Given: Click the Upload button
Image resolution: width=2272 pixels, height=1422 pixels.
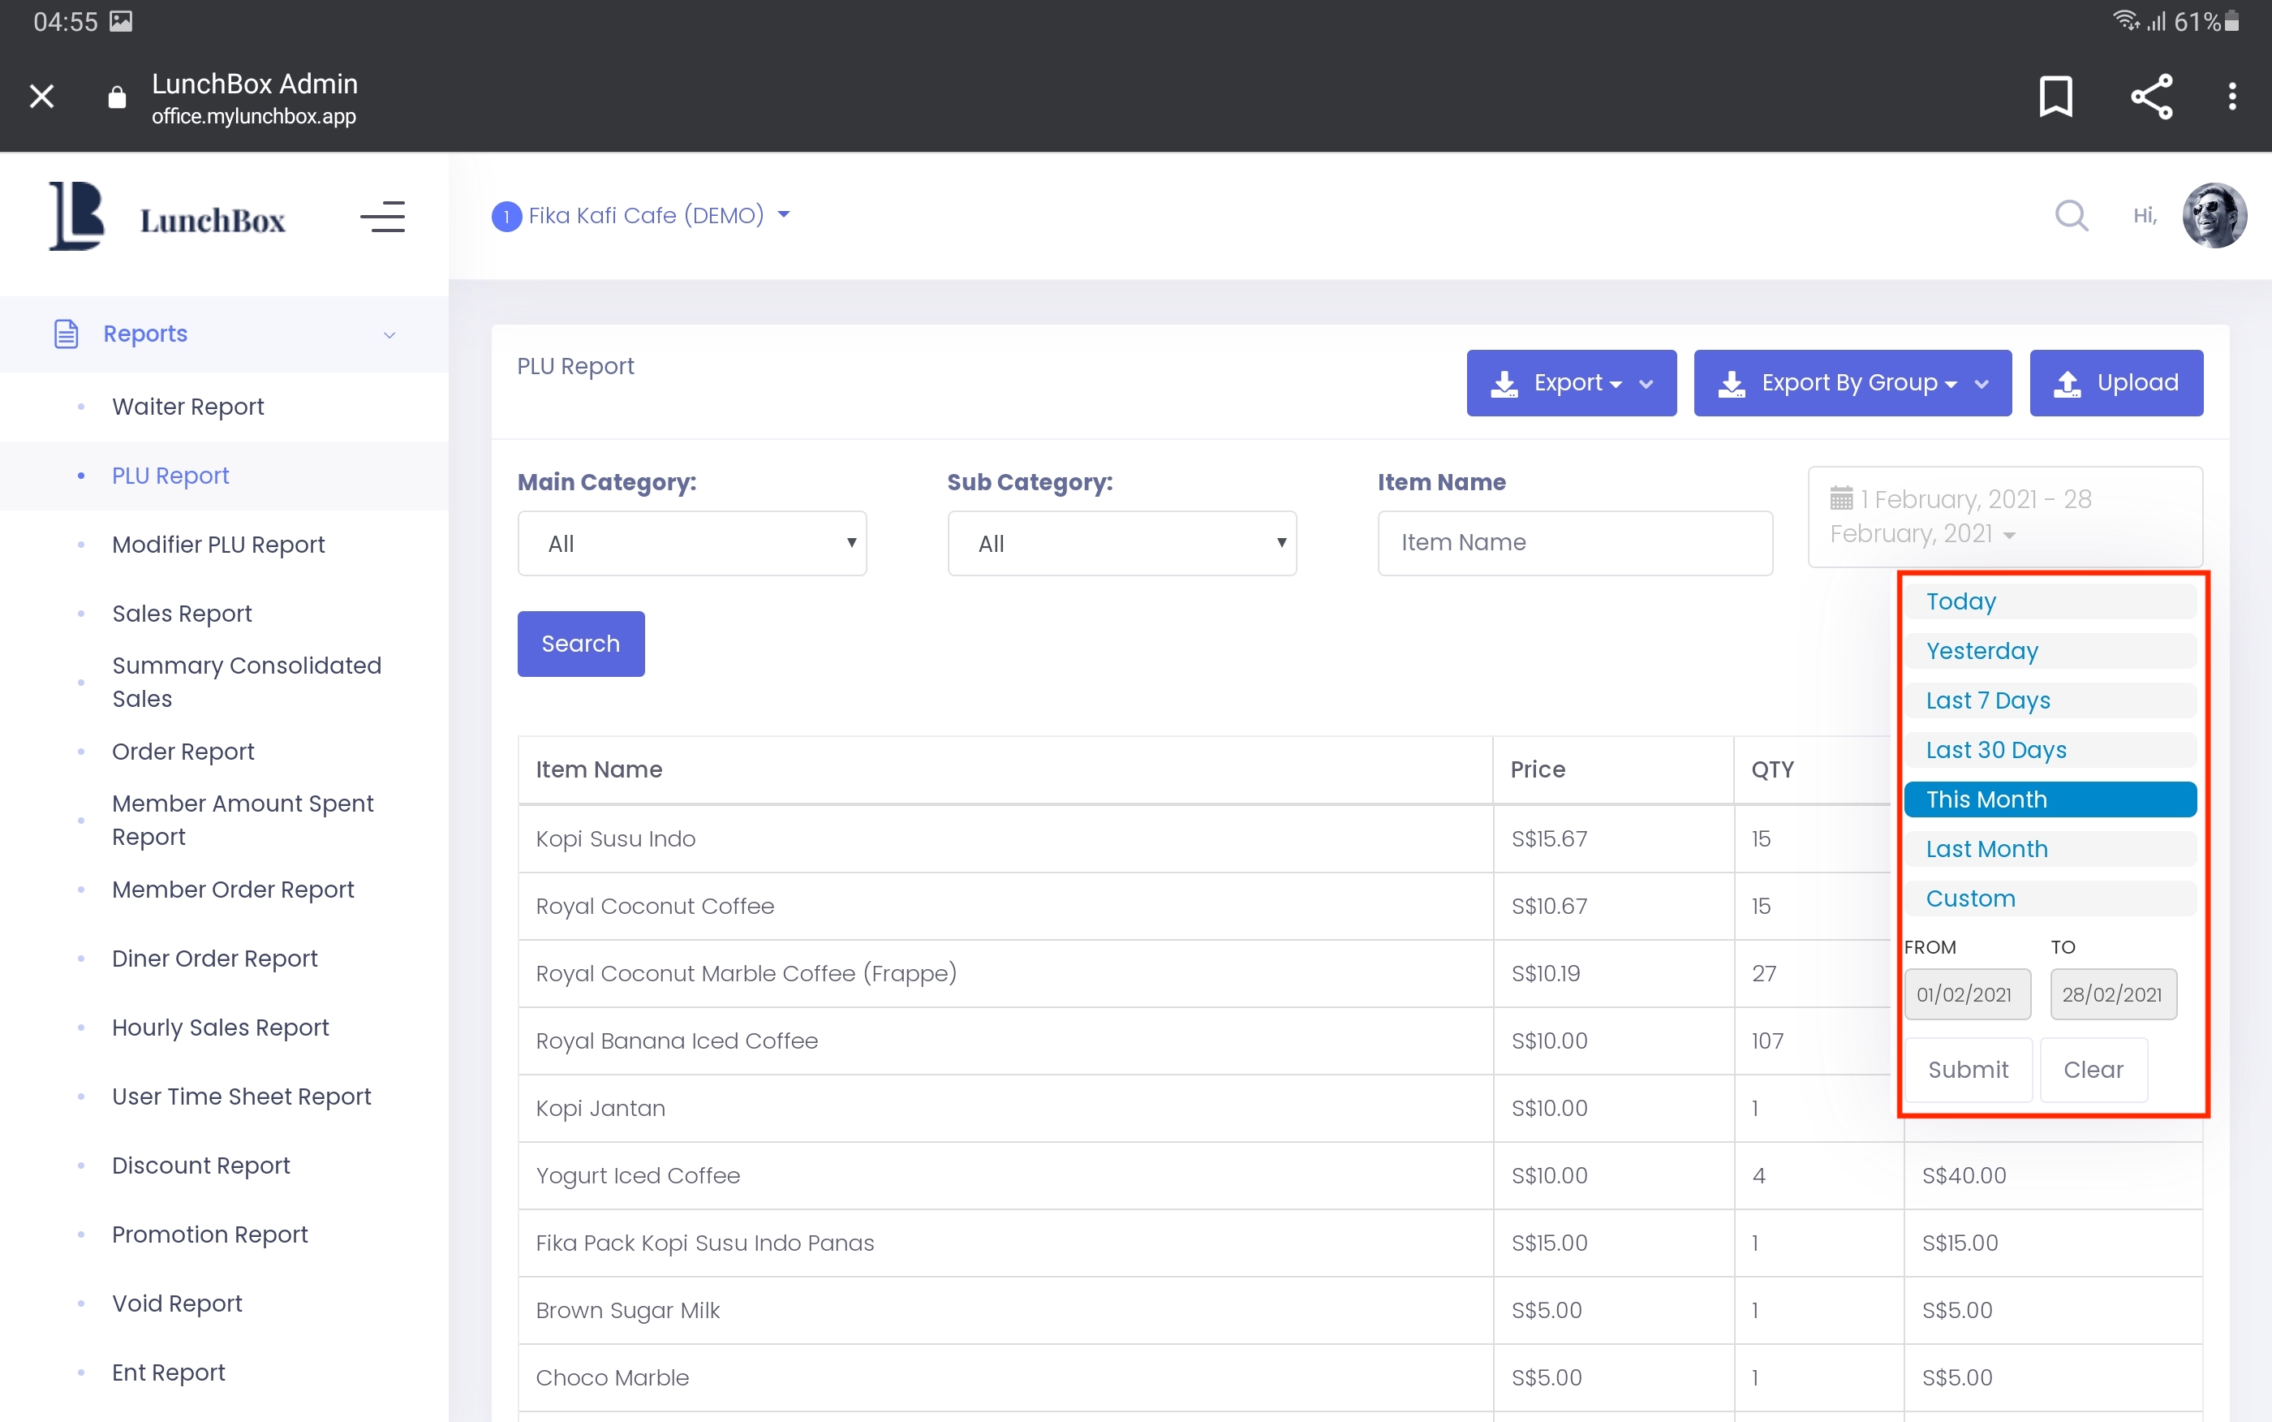Looking at the screenshot, I should tap(2115, 383).
